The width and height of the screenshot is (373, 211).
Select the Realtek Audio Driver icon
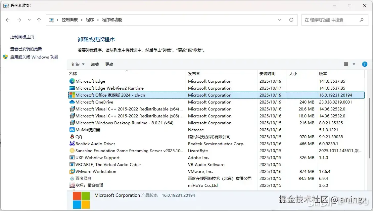(x=72, y=144)
